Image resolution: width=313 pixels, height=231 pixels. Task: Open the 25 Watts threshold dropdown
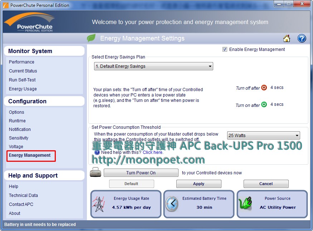tap(263, 136)
